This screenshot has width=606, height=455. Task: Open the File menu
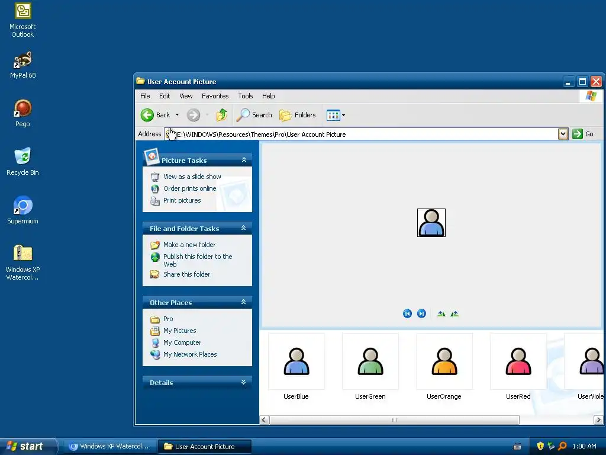pos(145,96)
